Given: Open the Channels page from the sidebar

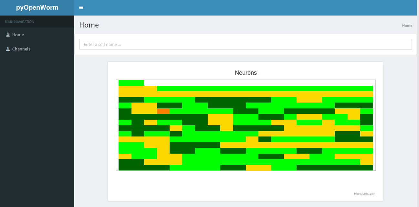Looking at the screenshot, I should click(x=21, y=49).
